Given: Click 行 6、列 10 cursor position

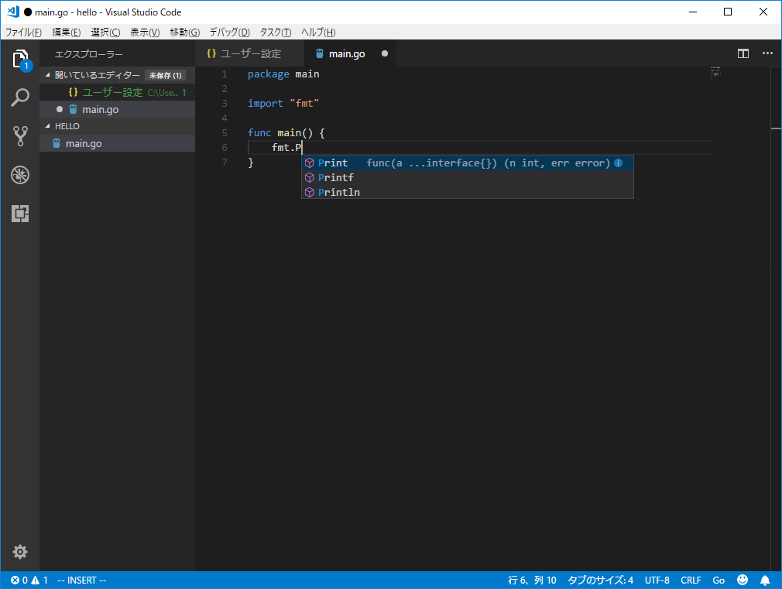Looking at the screenshot, I should pos(532,580).
